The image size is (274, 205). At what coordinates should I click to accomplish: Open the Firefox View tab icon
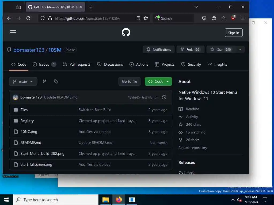click(x=18, y=7)
